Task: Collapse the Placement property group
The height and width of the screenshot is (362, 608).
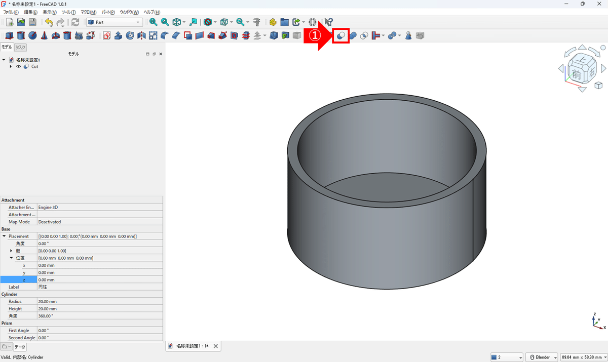Action: pyautogui.click(x=5, y=236)
